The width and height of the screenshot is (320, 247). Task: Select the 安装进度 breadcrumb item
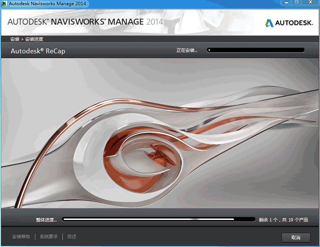(34, 39)
